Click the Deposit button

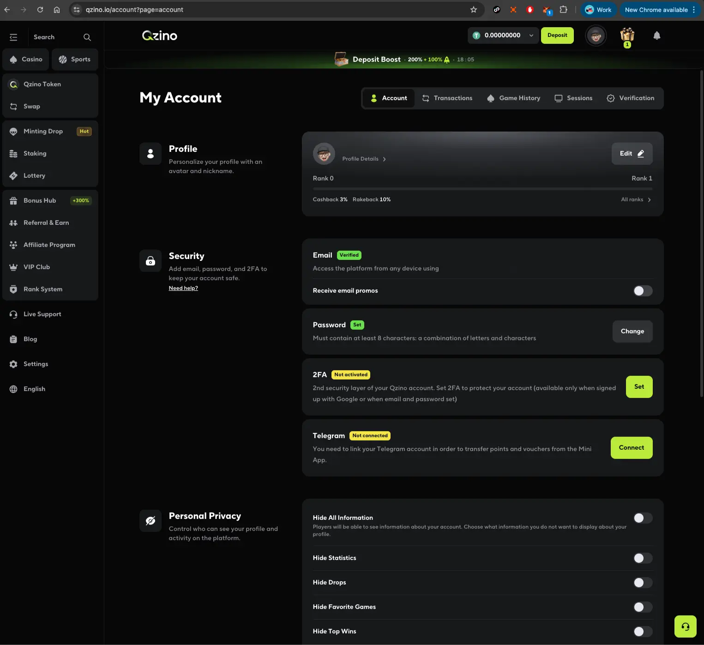tap(557, 36)
